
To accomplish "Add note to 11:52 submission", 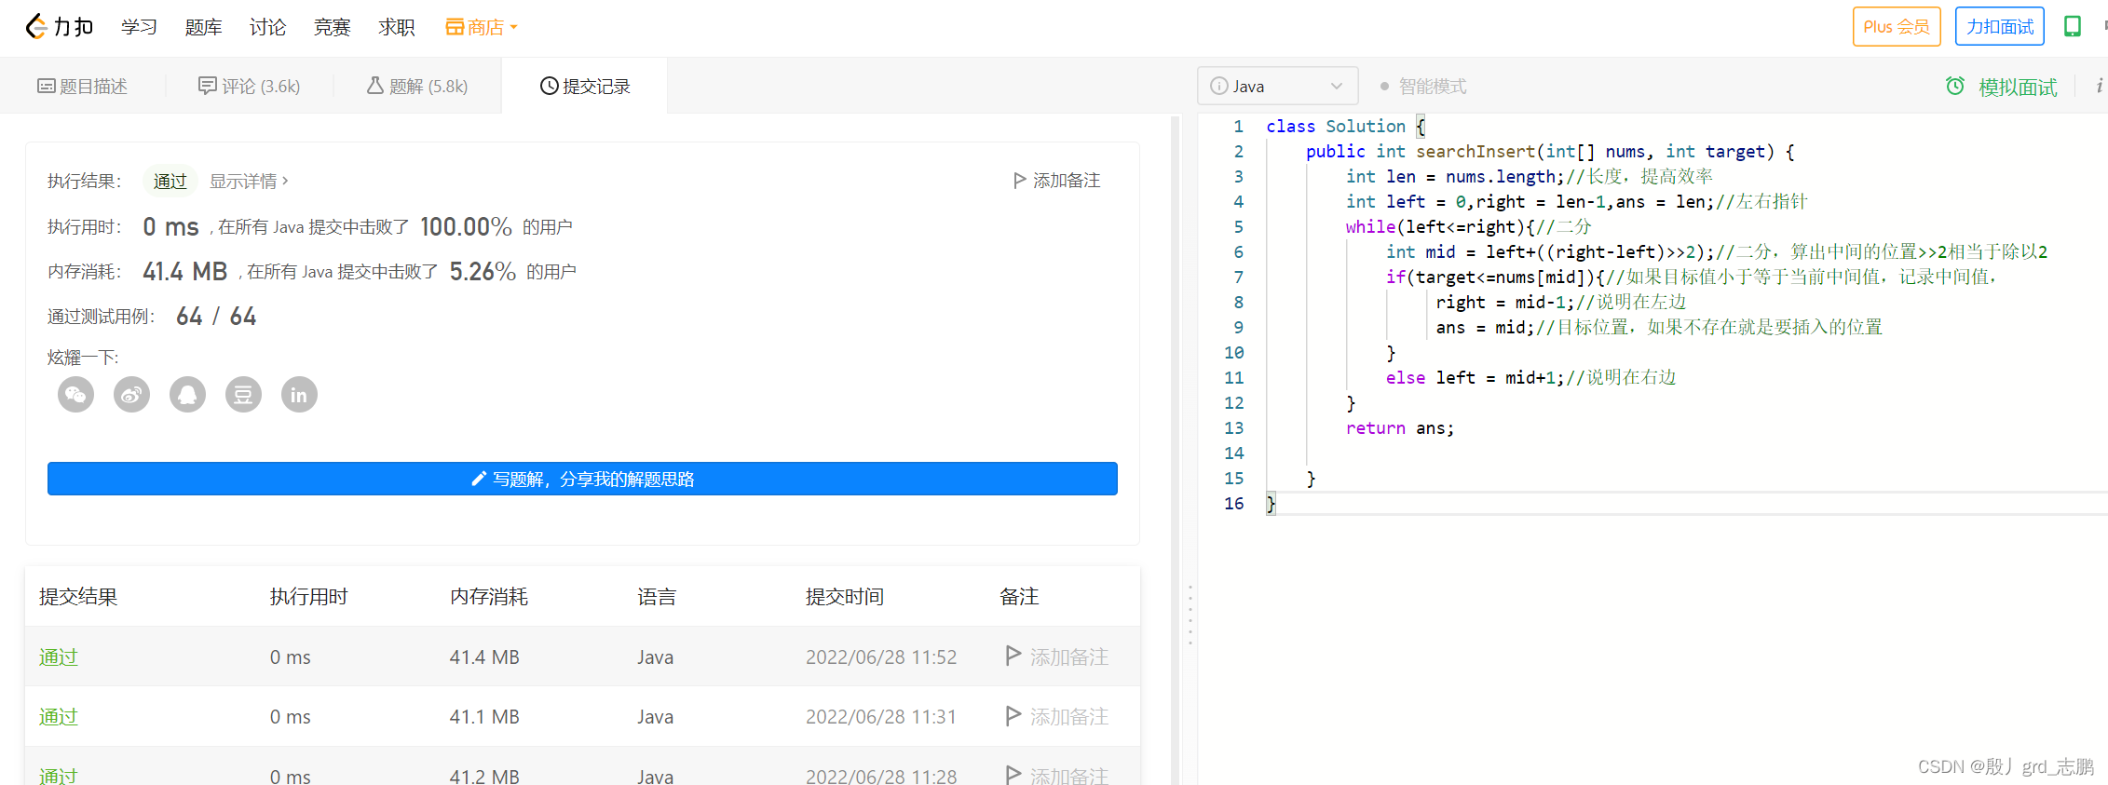I will pos(1057,656).
